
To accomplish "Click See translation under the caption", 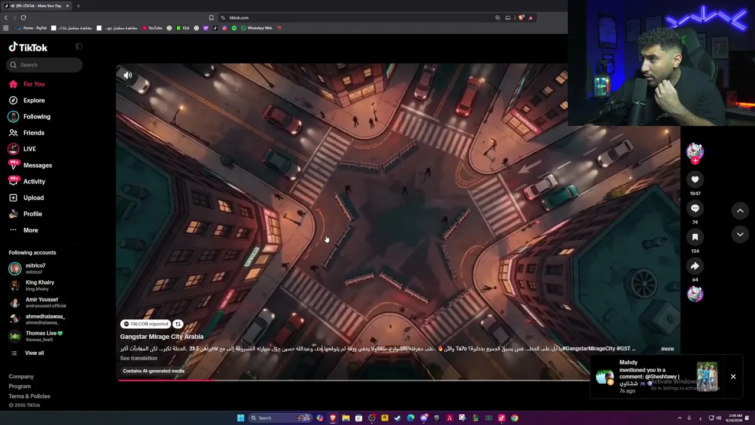I will [x=139, y=358].
